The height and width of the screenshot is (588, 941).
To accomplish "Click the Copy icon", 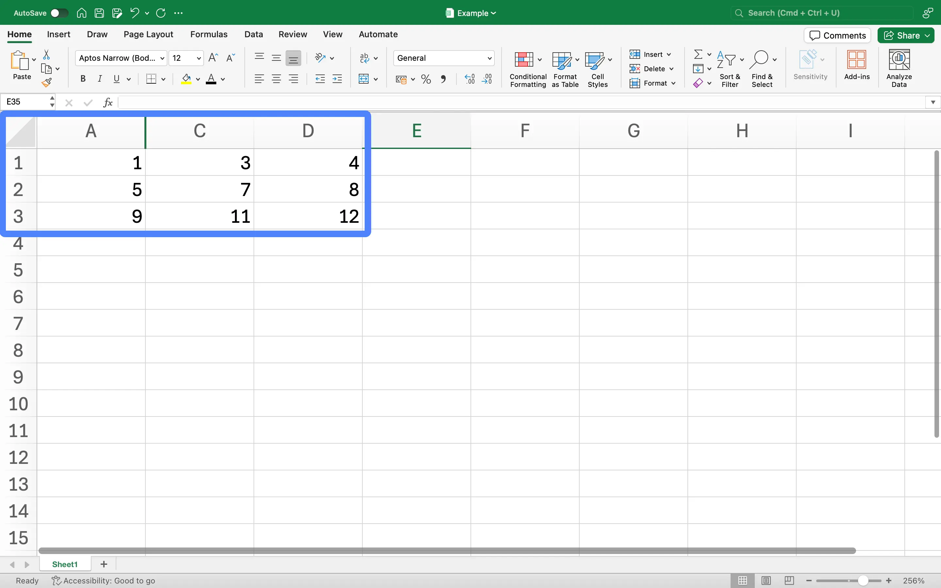I will [46, 69].
